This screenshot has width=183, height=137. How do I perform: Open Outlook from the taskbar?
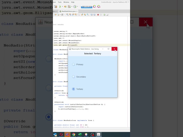tap(55, 134)
